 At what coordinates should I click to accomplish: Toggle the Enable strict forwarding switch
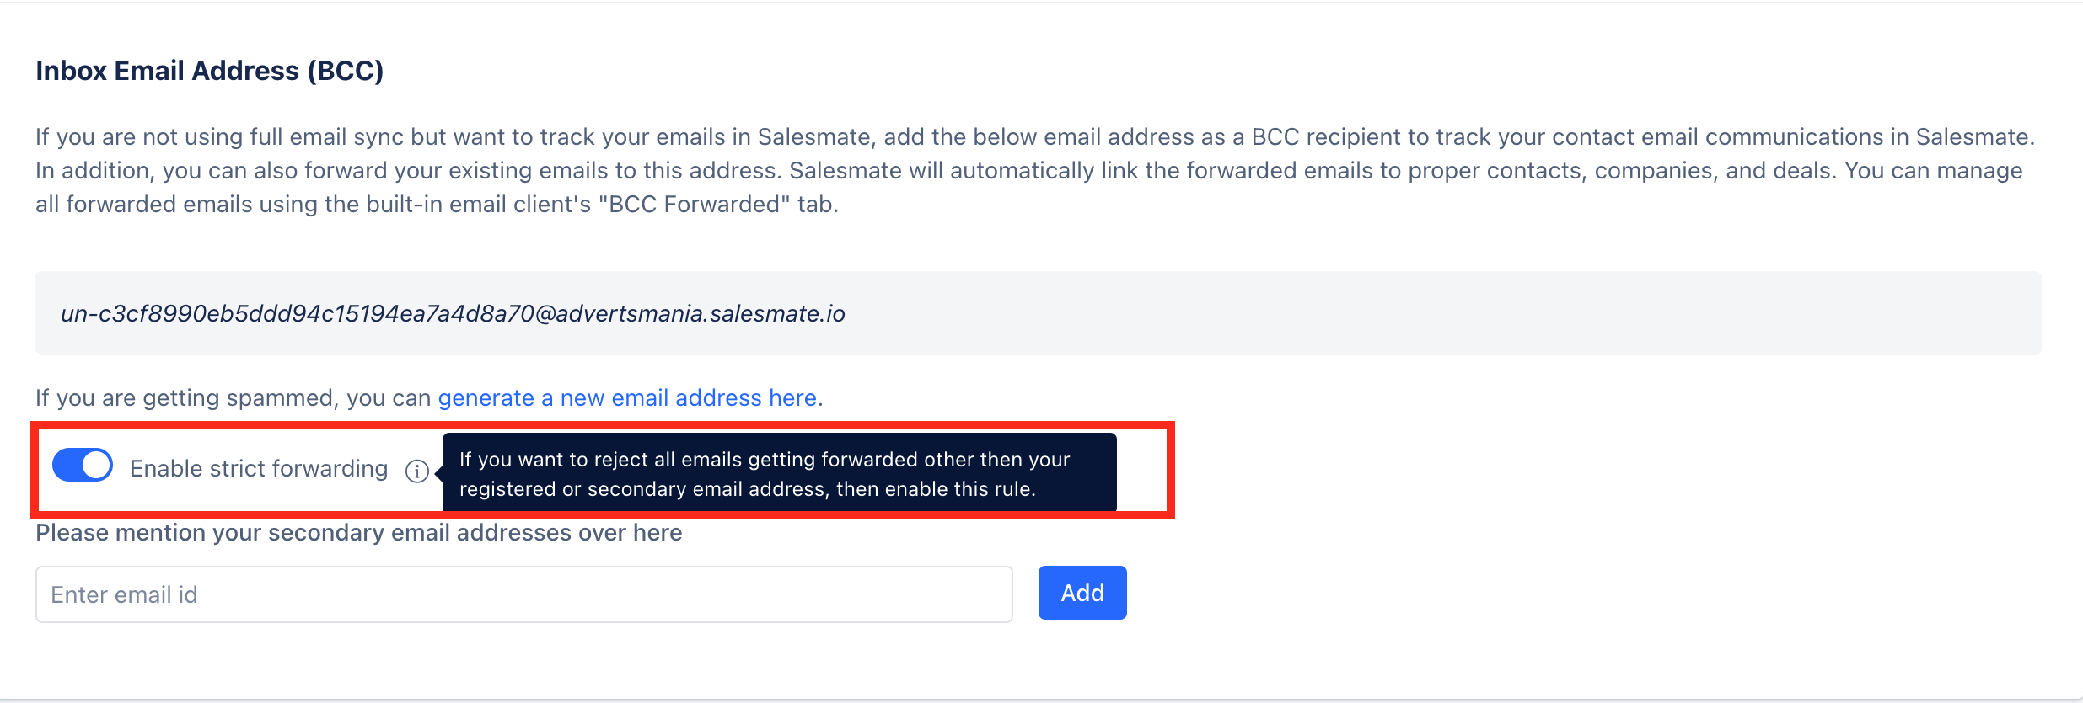tap(83, 466)
